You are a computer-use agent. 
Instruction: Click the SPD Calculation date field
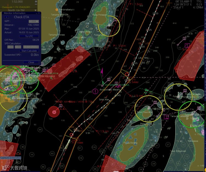tap(31, 47)
